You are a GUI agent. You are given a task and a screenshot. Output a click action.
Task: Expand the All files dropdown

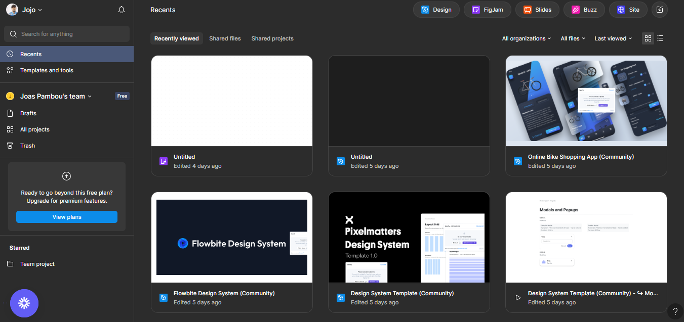point(573,38)
